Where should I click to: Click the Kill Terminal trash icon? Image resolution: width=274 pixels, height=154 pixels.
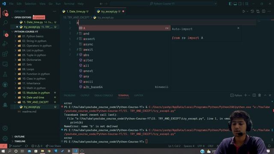coord(259,95)
